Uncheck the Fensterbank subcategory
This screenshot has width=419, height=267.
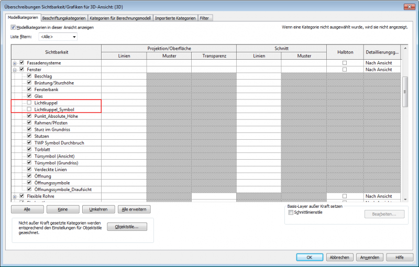tap(29, 90)
